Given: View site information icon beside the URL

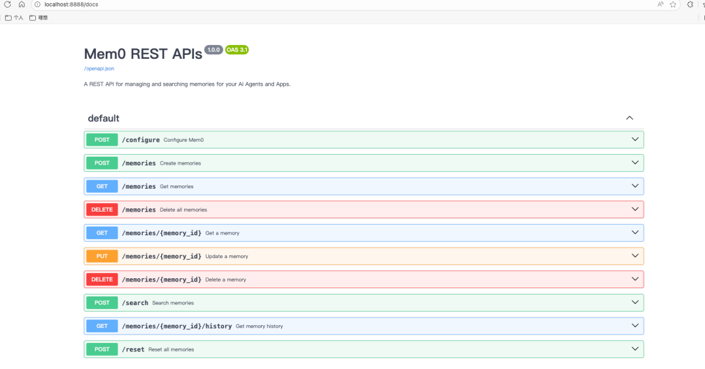Looking at the screenshot, I should [38, 5].
